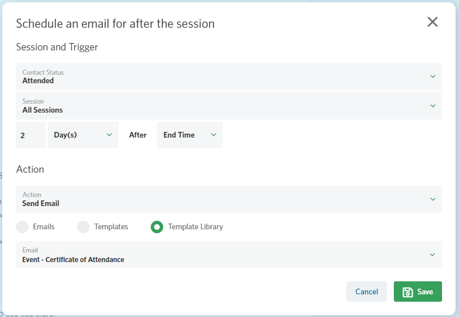Click the chevron arrow beside End Time
This screenshot has height=317, width=459.
[214, 135]
